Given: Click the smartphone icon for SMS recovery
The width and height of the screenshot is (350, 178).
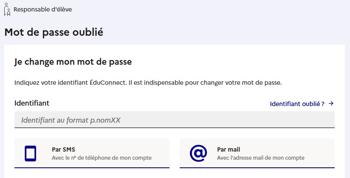Looking at the screenshot, I should click(30, 153).
